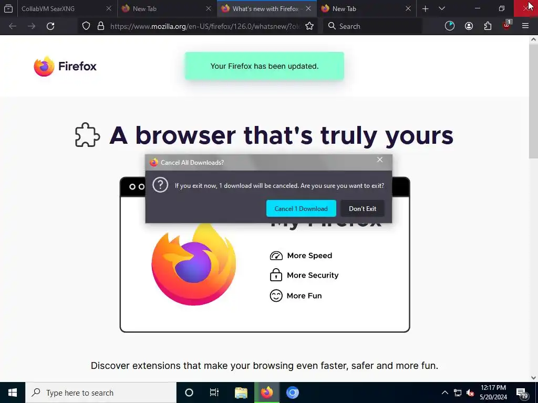Click Your Firefox has been updated banner
Screen dimensions: 538x403
(x=265, y=66)
